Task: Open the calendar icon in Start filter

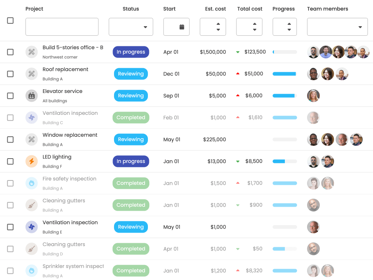Action: [182, 27]
